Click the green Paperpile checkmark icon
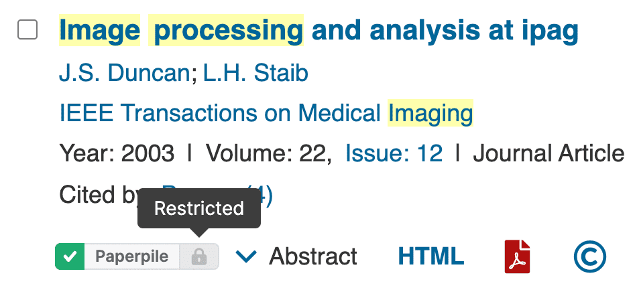The width and height of the screenshot is (633, 304). 70,256
